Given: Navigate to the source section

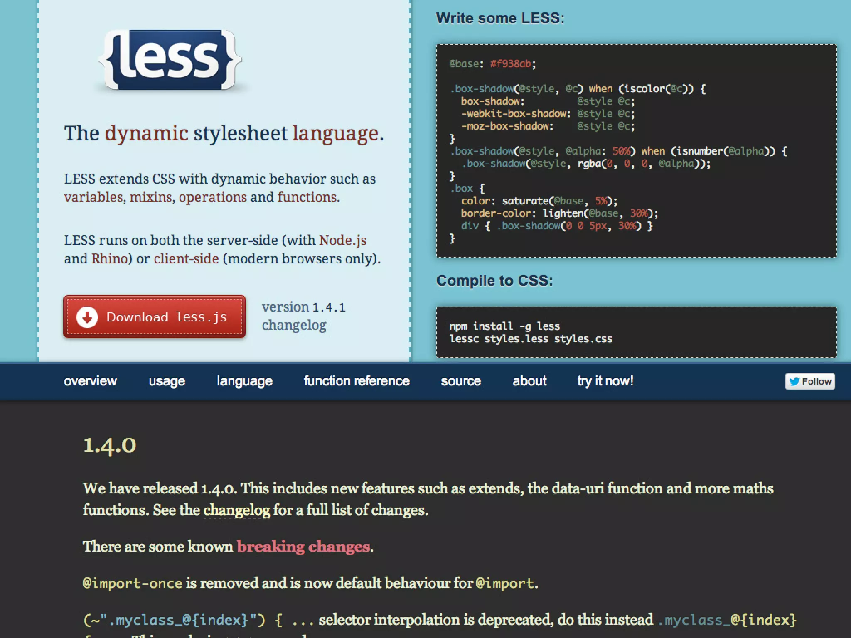Looking at the screenshot, I should coord(461,381).
